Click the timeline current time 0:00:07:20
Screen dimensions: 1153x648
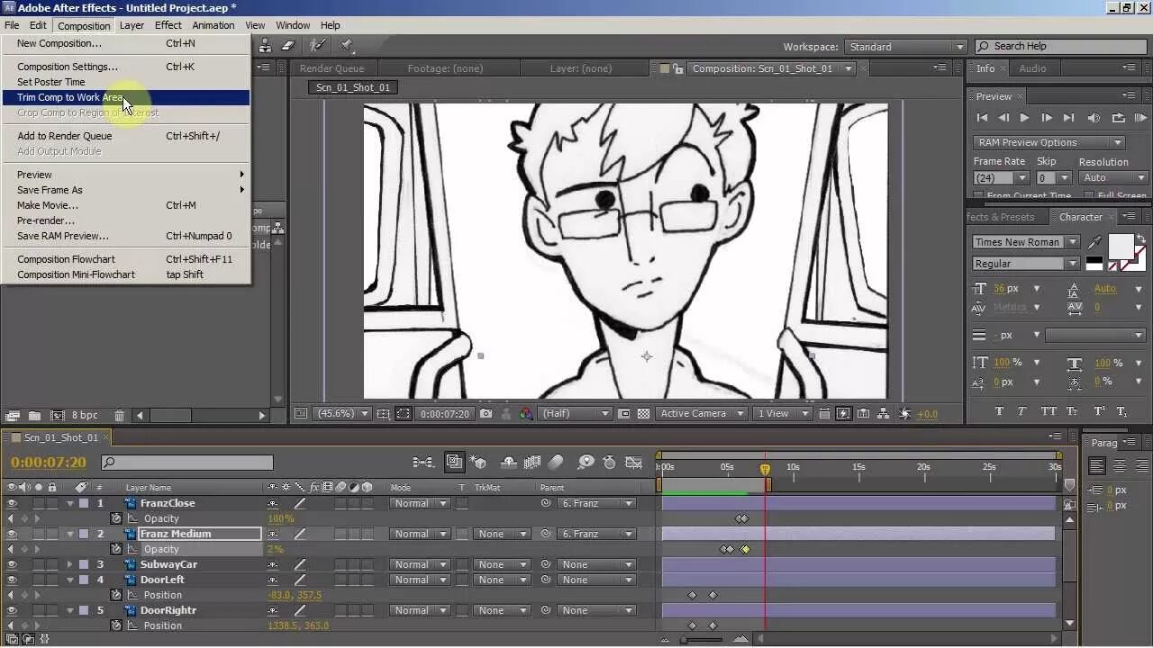coord(49,463)
